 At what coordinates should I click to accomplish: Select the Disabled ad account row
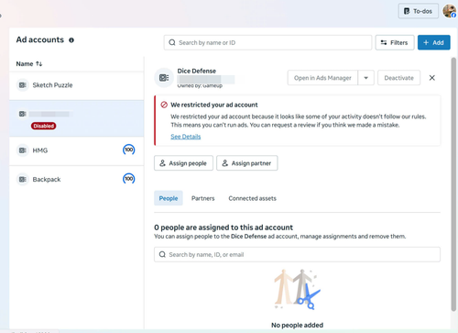pos(76,118)
